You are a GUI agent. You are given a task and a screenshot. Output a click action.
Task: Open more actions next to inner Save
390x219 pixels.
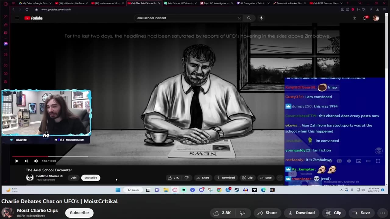(x=280, y=178)
